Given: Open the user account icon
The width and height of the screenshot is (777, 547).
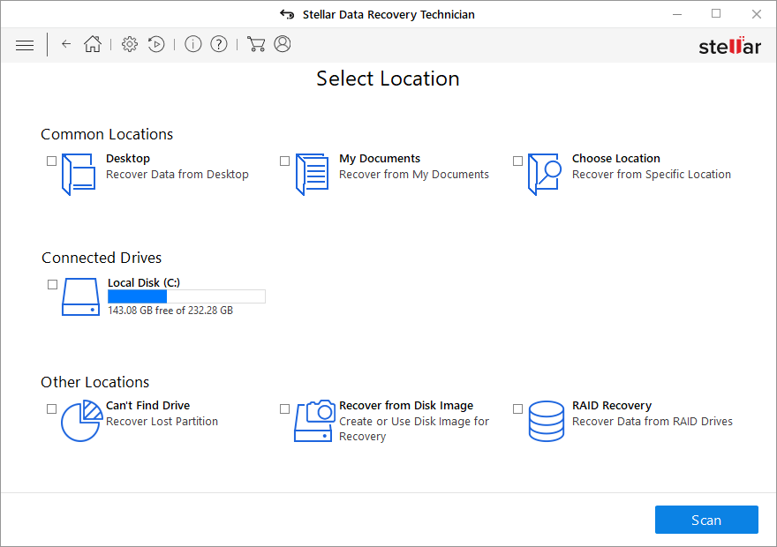Looking at the screenshot, I should tap(283, 44).
